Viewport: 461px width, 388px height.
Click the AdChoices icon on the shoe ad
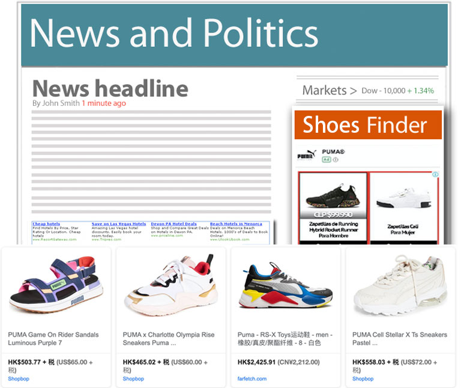click(435, 174)
